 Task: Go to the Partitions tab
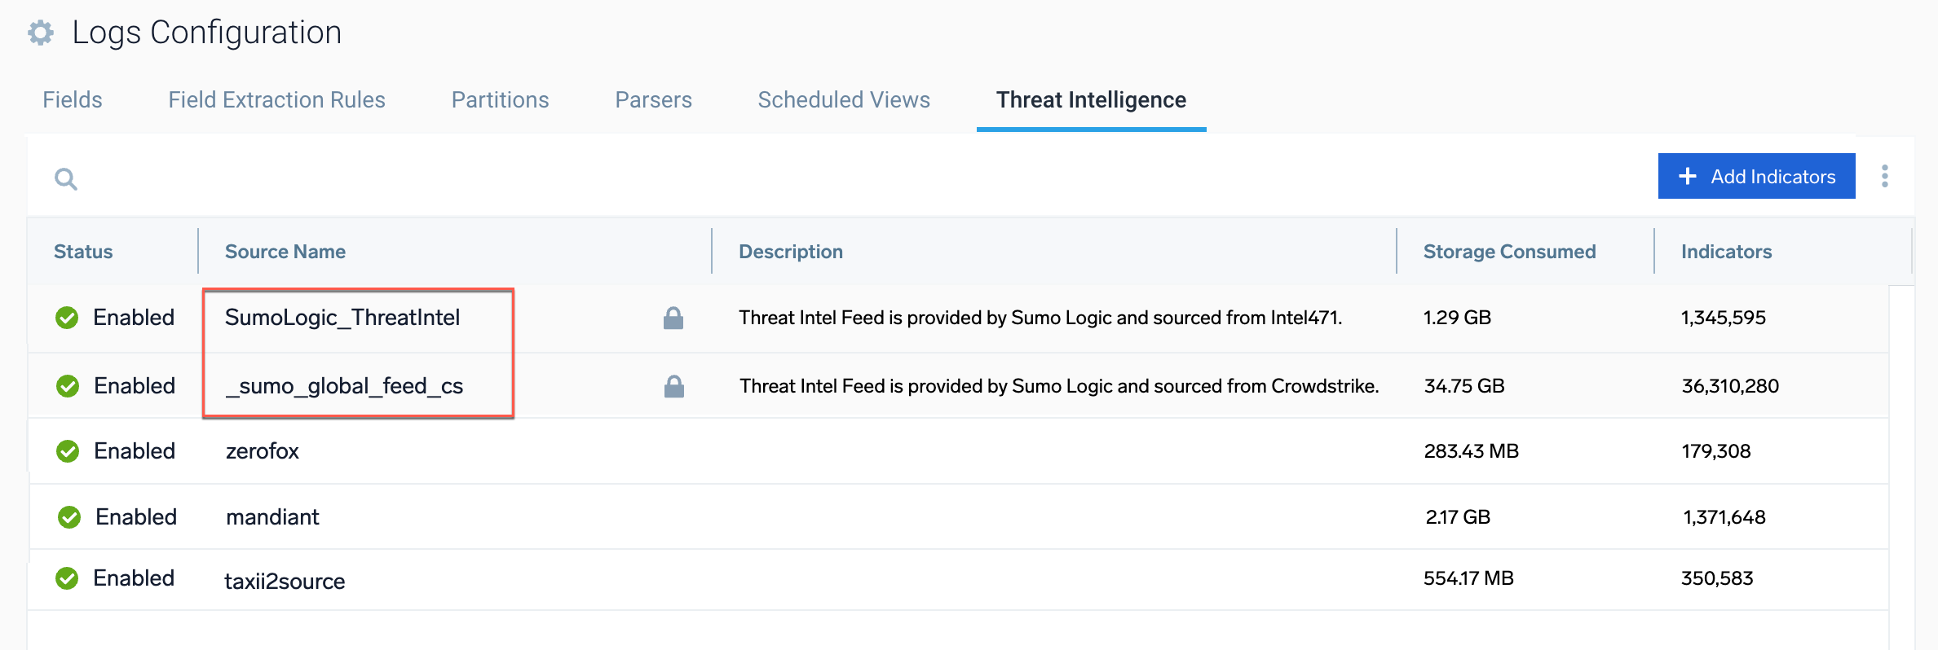(500, 99)
